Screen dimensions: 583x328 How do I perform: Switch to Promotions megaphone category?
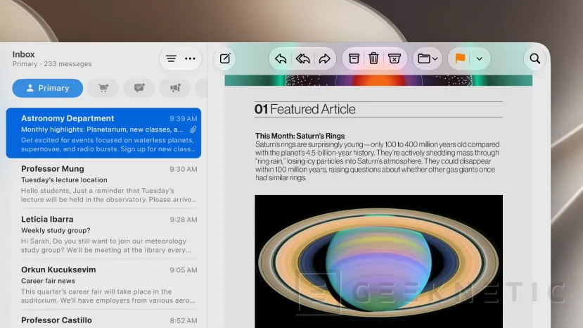[x=175, y=88]
